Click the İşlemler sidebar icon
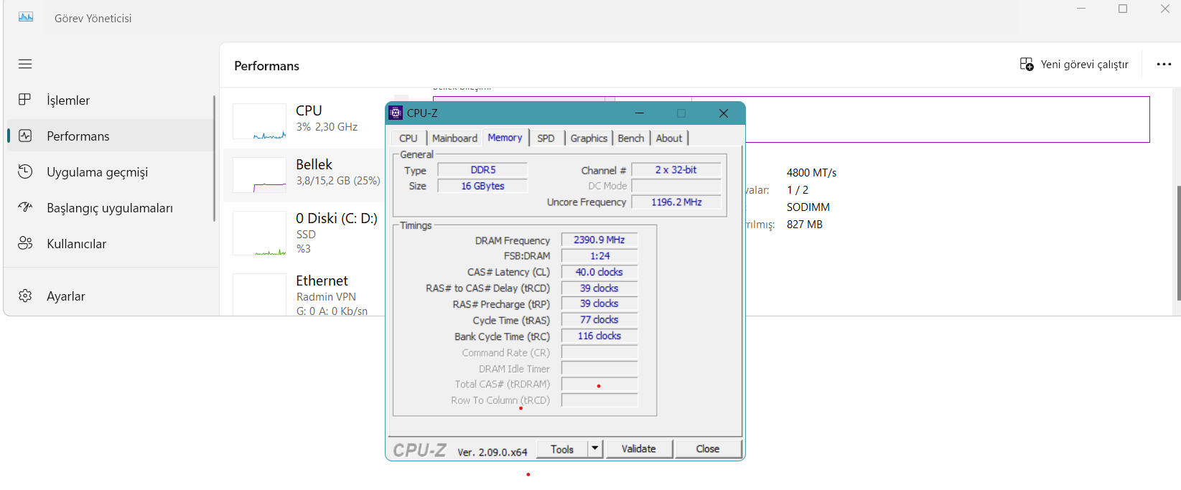This screenshot has height=490, width=1181. tap(25, 100)
